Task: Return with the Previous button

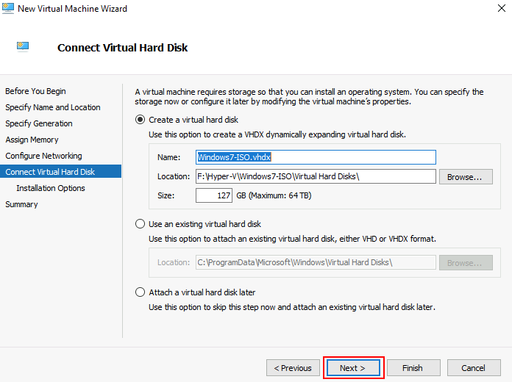Action: tap(292, 368)
